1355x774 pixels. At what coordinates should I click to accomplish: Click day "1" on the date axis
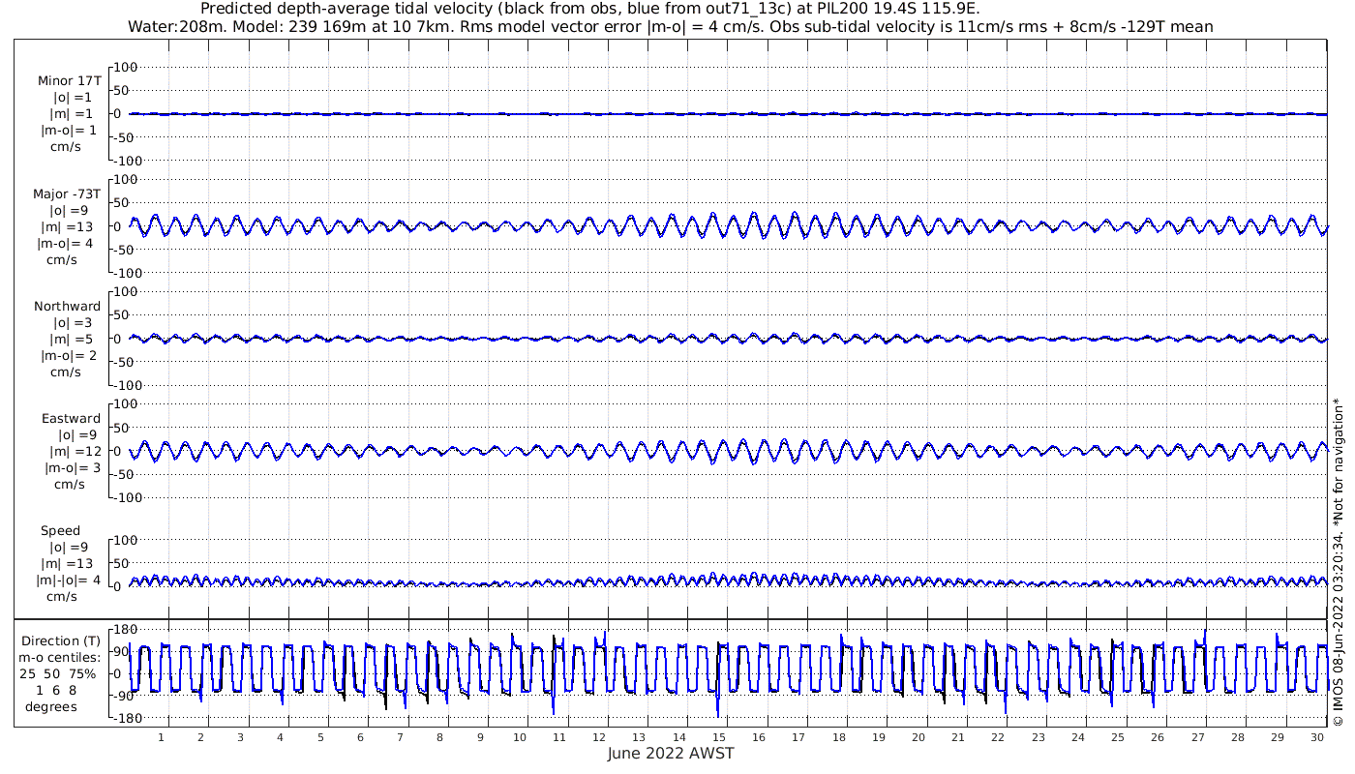pos(161,737)
